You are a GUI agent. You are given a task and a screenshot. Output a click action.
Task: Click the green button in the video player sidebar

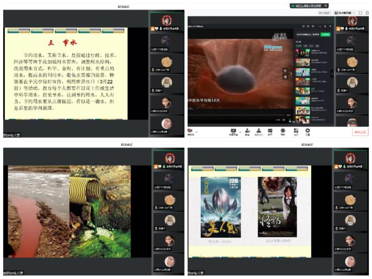[x=325, y=35]
